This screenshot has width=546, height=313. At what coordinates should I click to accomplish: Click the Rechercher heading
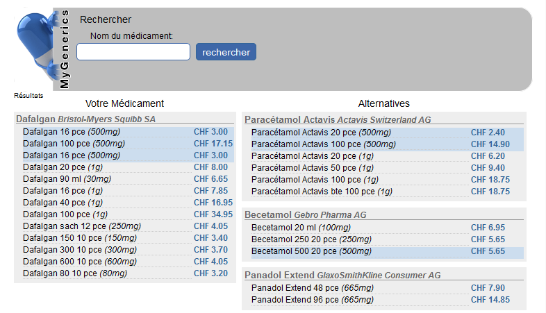tap(106, 19)
